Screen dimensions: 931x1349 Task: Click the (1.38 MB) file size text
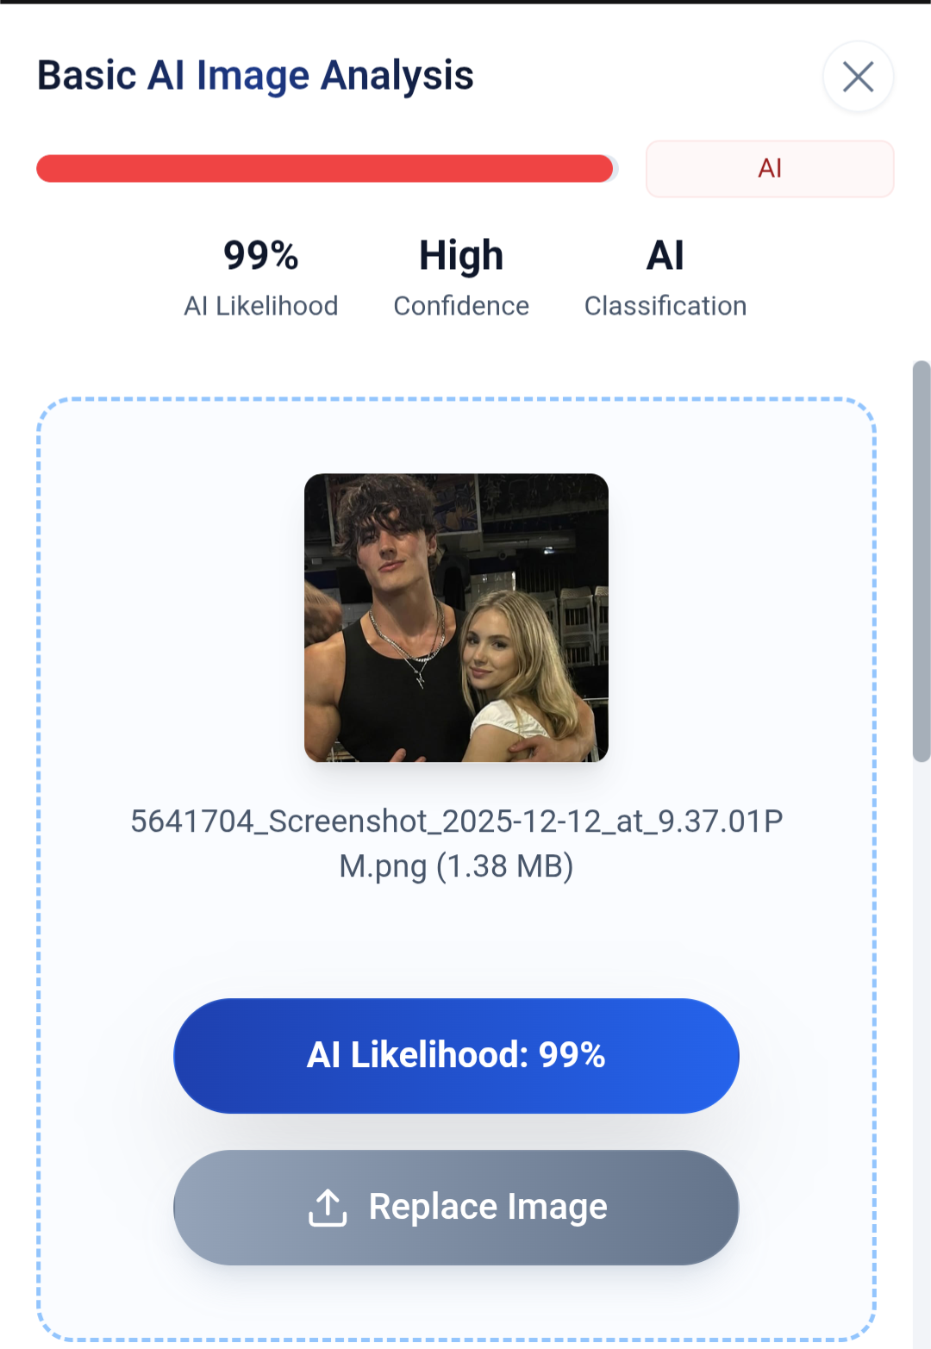point(504,866)
